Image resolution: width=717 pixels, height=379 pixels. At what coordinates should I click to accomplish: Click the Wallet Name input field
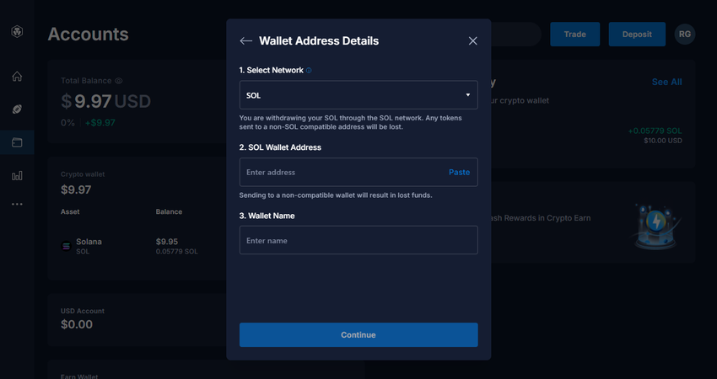358,240
